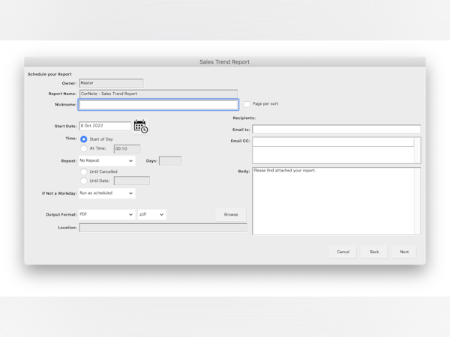Expand the If Not a Workday dropdown
The width and height of the screenshot is (450, 337).
[x=107, y=193]
